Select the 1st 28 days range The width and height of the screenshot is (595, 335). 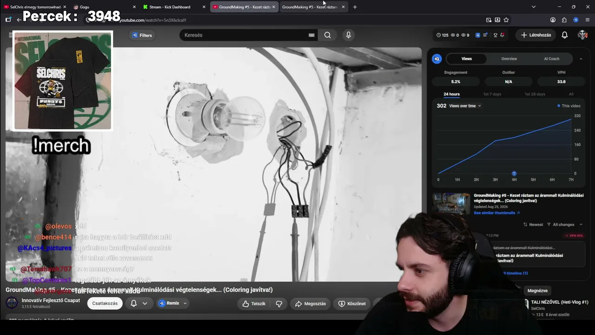pos(535,94)
